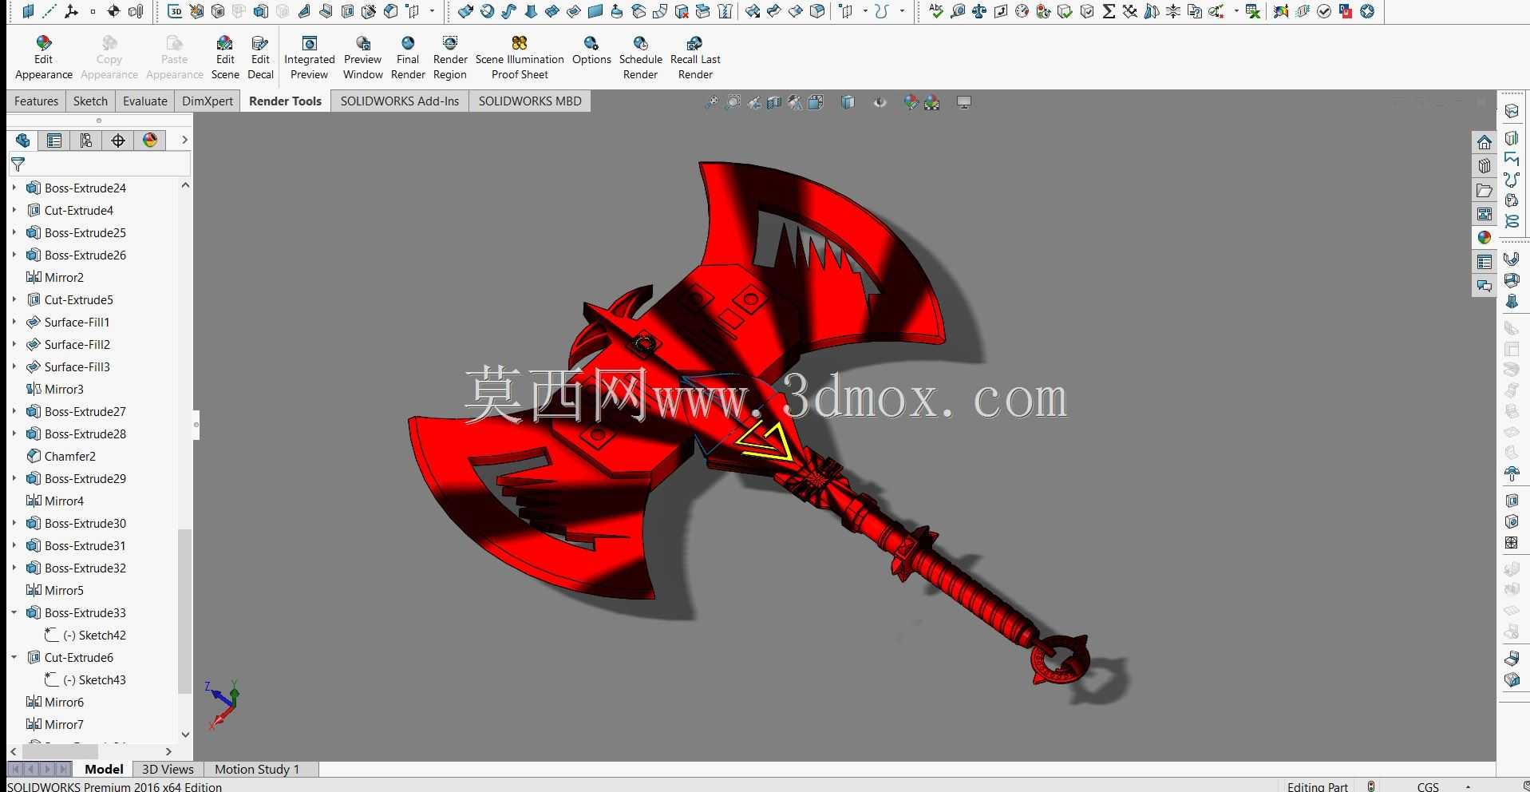Open PropertyManager panel tab
The width and height of the screenshot is (1530, 792).
54,141
